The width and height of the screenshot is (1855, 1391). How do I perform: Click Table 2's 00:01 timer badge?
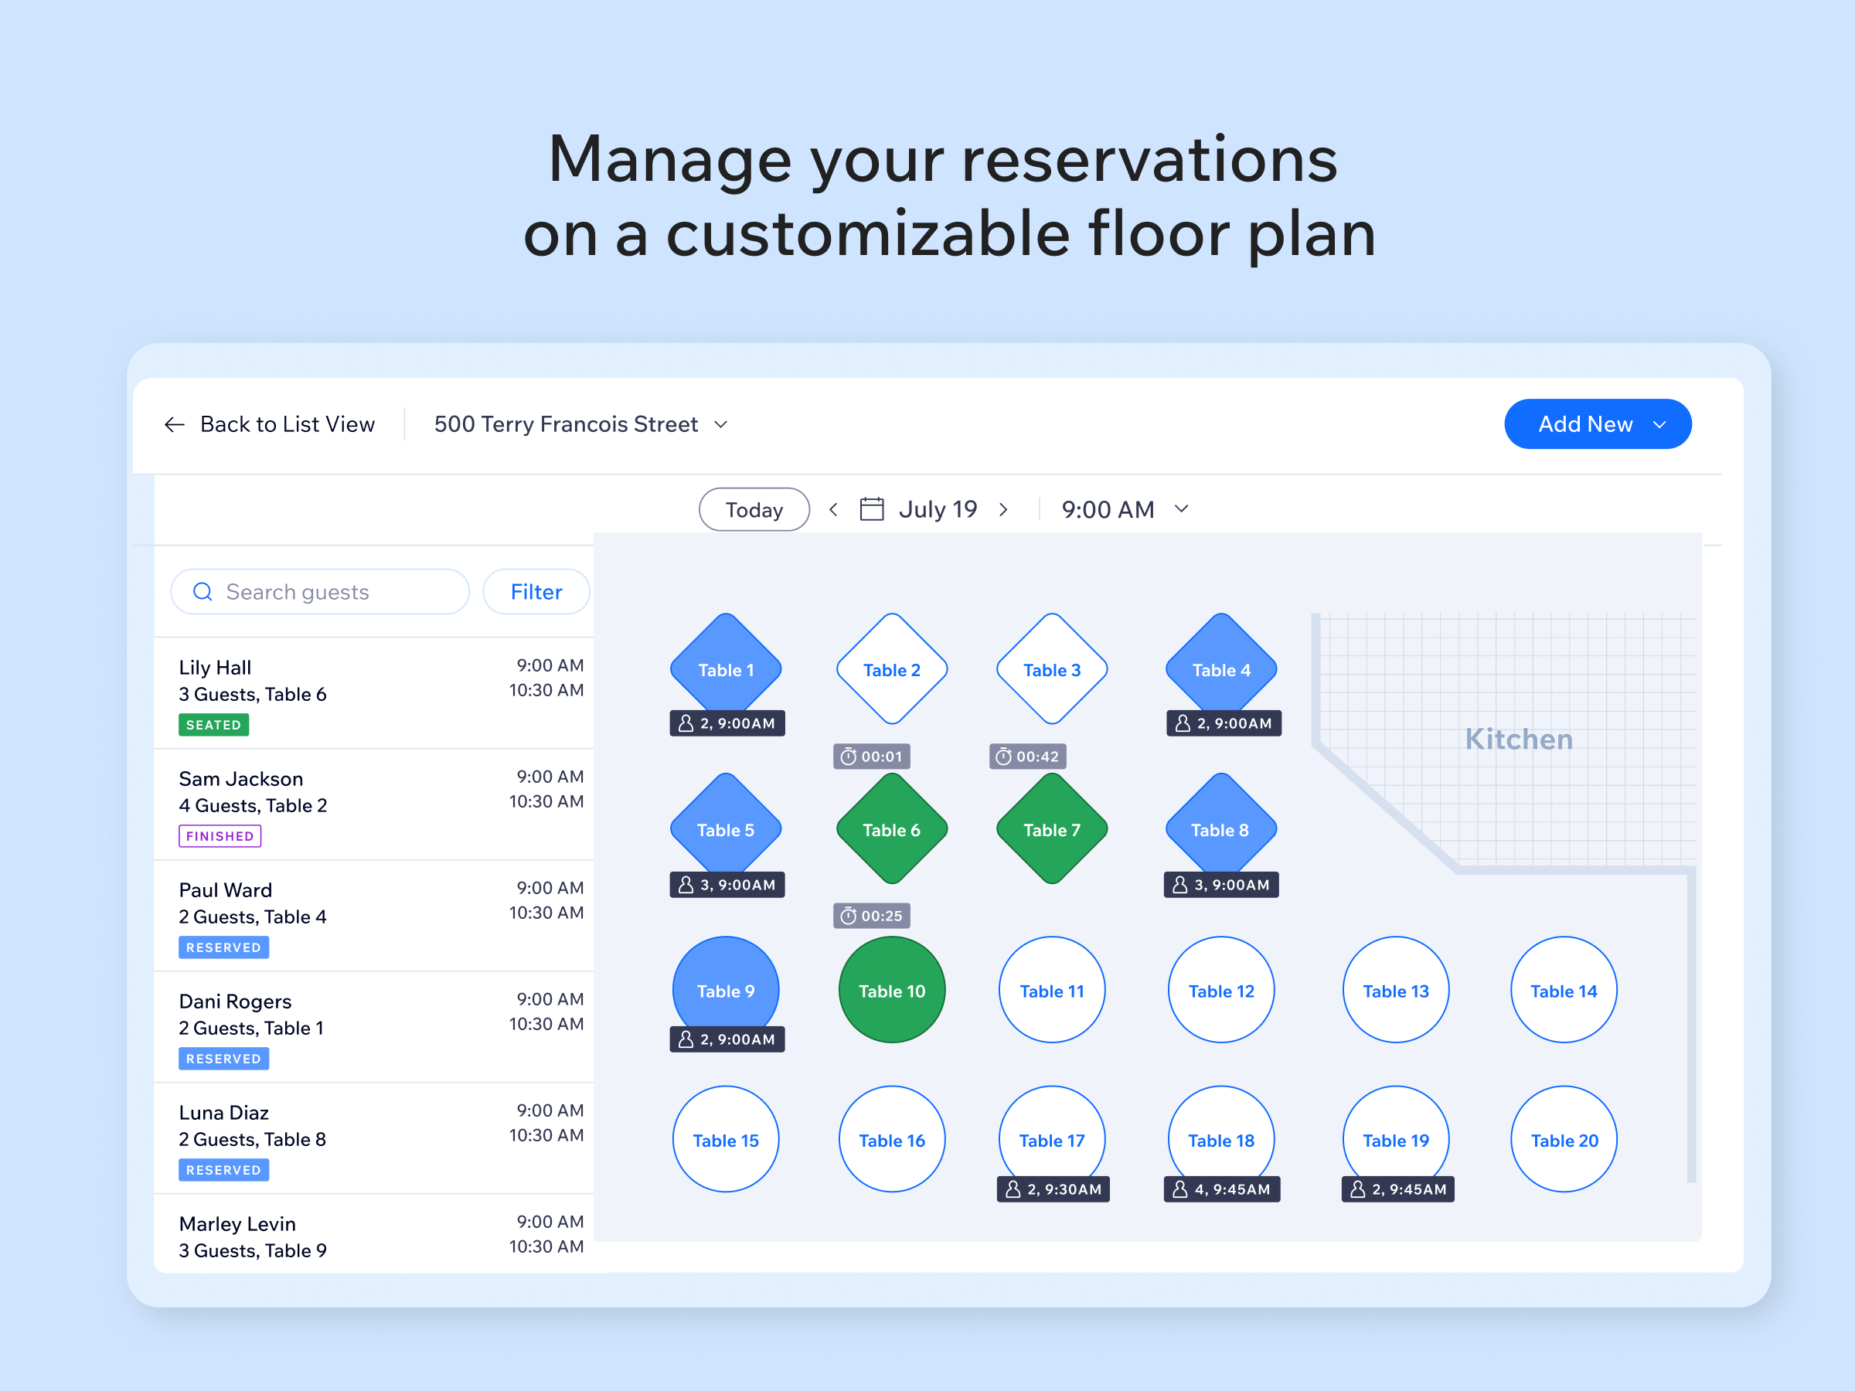point(871,757)
